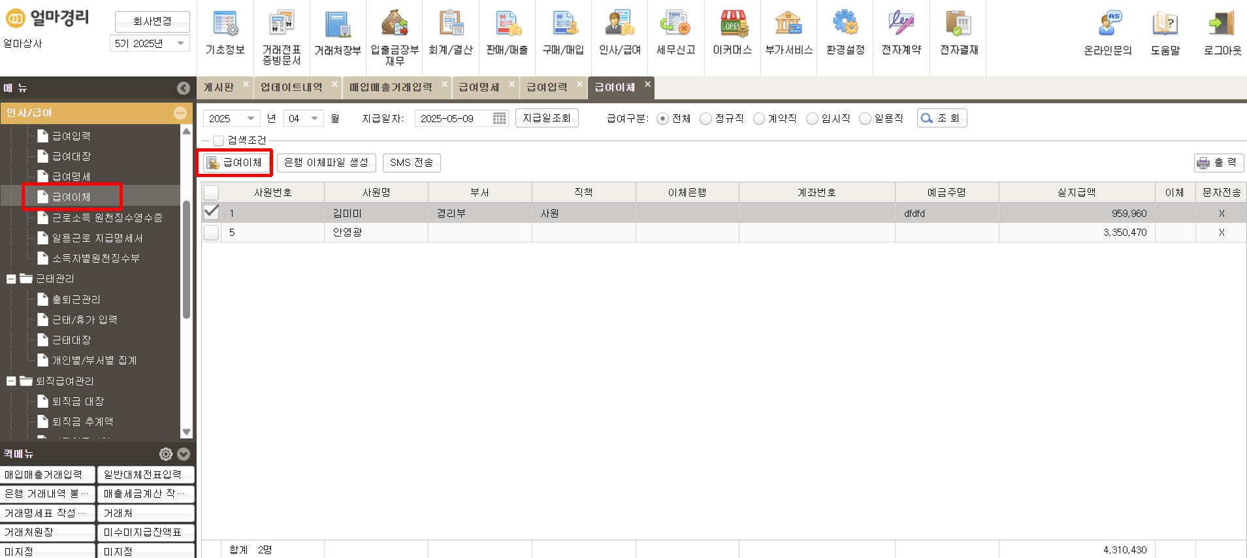The height and width of the screenshot is (558, 1247).
Task: Switch to the 급여입력 tab
Action: pos(547,88)
